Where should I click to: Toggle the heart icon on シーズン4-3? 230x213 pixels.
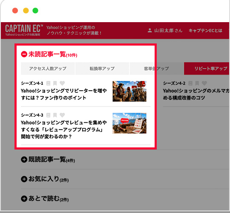pos(62,115)
